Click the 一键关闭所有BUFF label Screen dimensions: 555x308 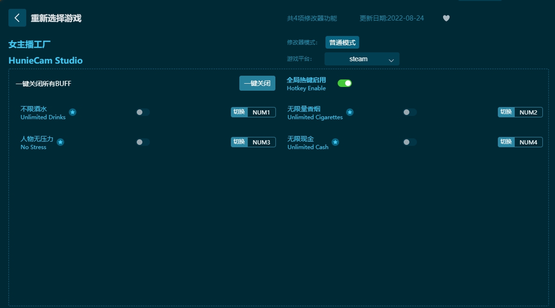click(x=44, y=84)
